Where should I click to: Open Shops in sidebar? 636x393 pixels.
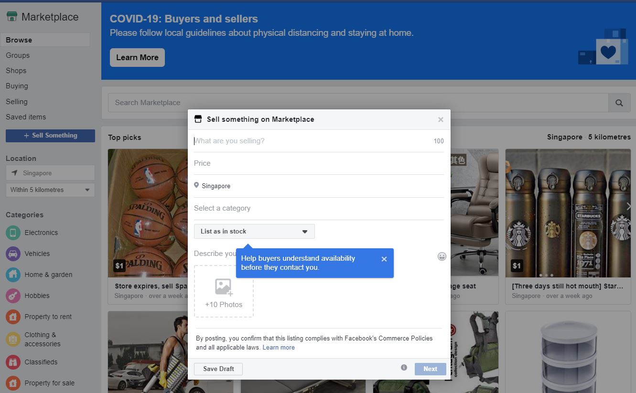coord(16,71)
